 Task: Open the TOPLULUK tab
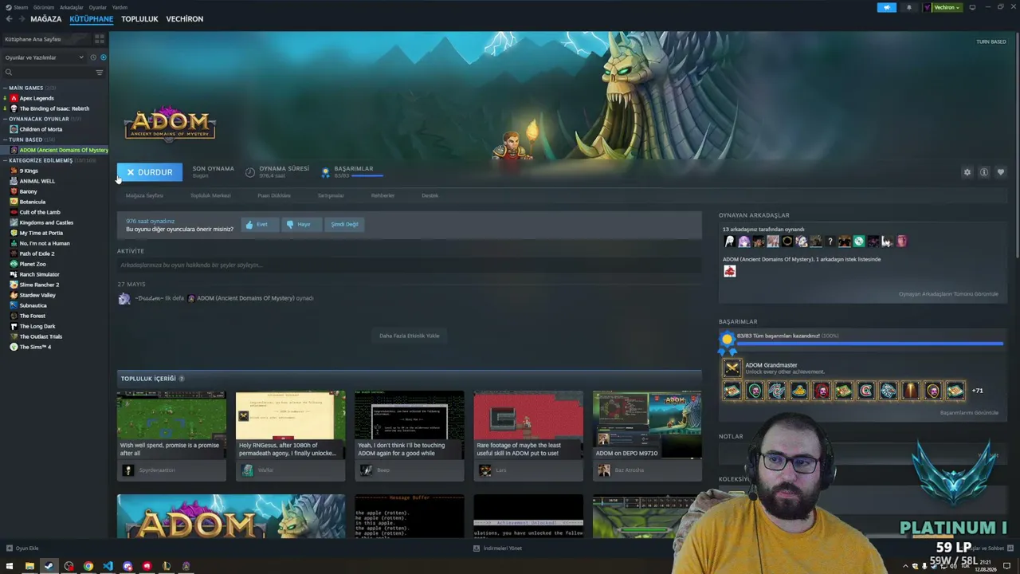pos(139,19)
